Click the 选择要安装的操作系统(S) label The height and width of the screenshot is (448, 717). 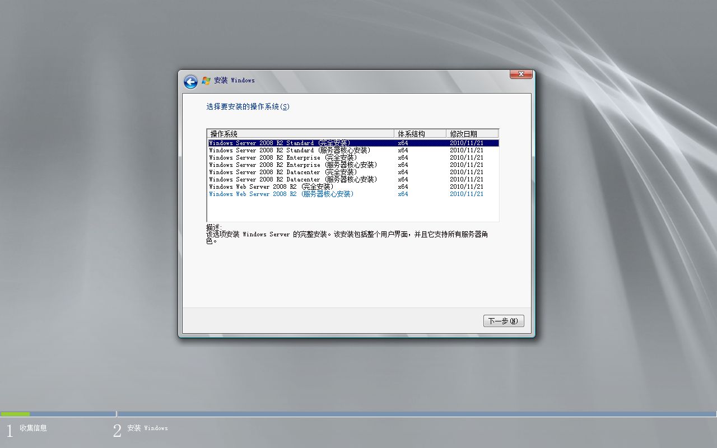click(248, 106)
